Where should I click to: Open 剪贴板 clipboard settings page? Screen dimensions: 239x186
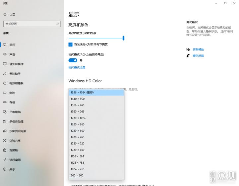(14, 150)
